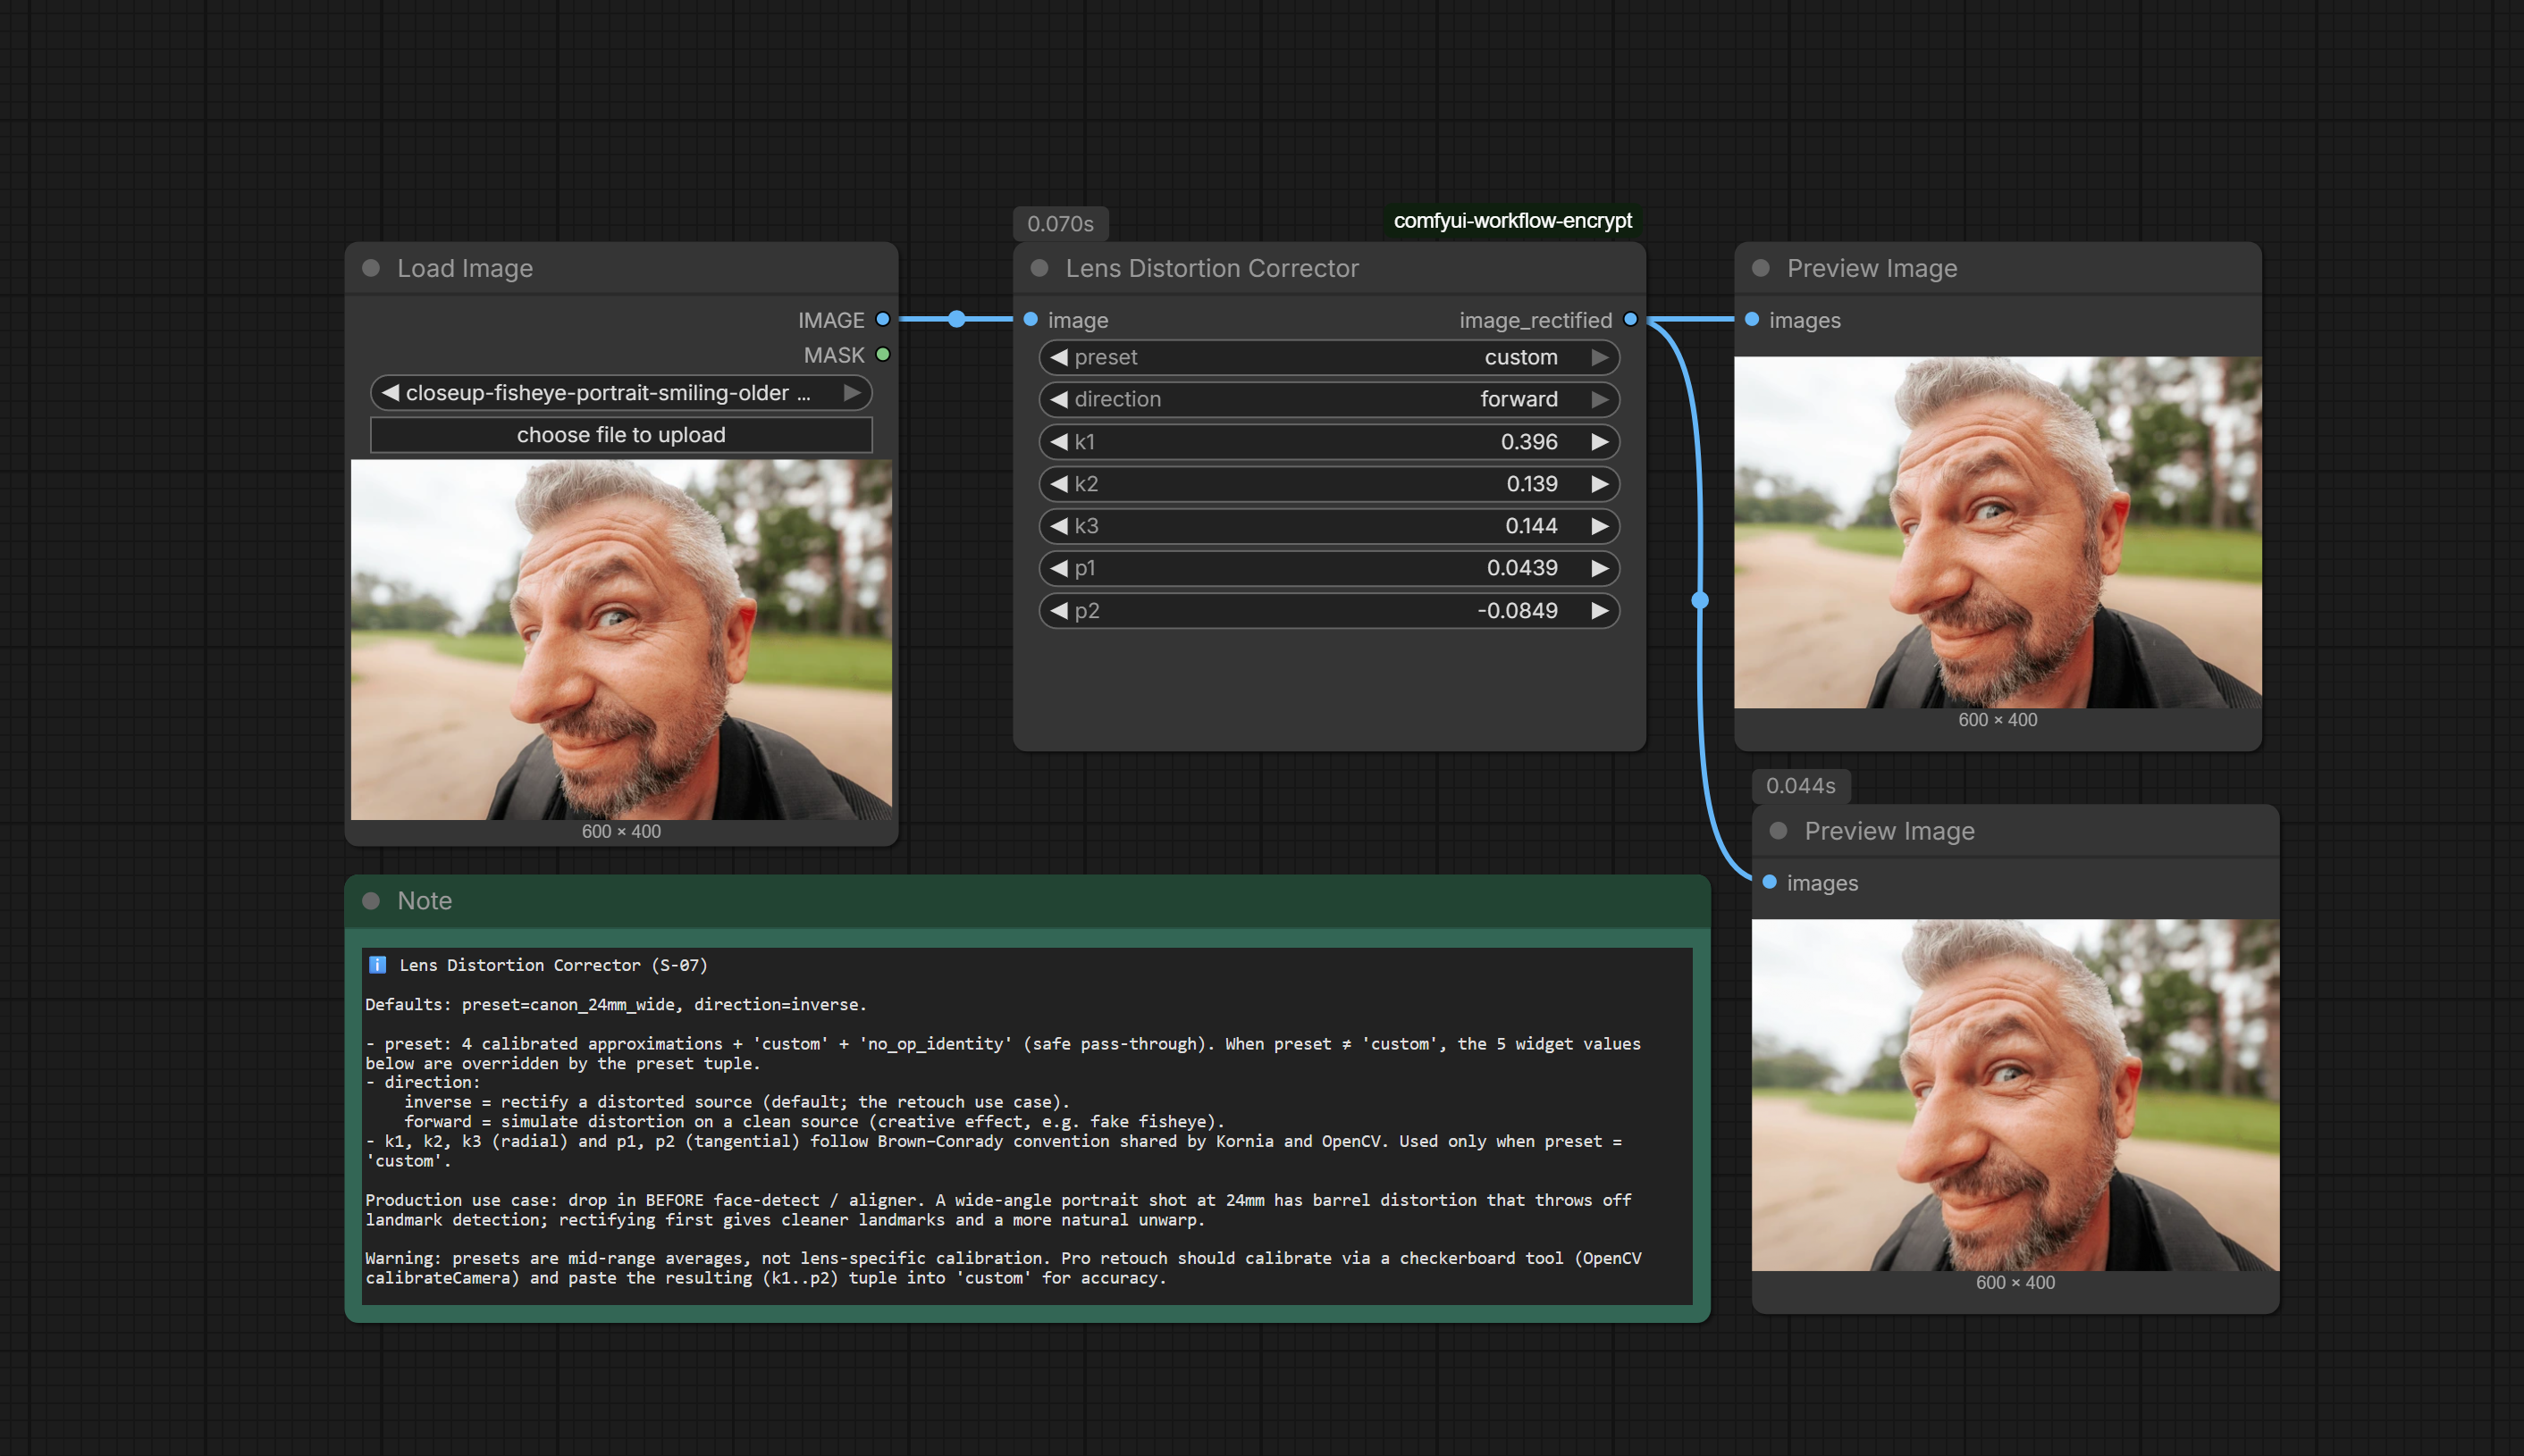The height and width of the screenshot is (1456, 2524).
Task: Click the link midpoint on the wire to lower Preview
Action: 1700,600
